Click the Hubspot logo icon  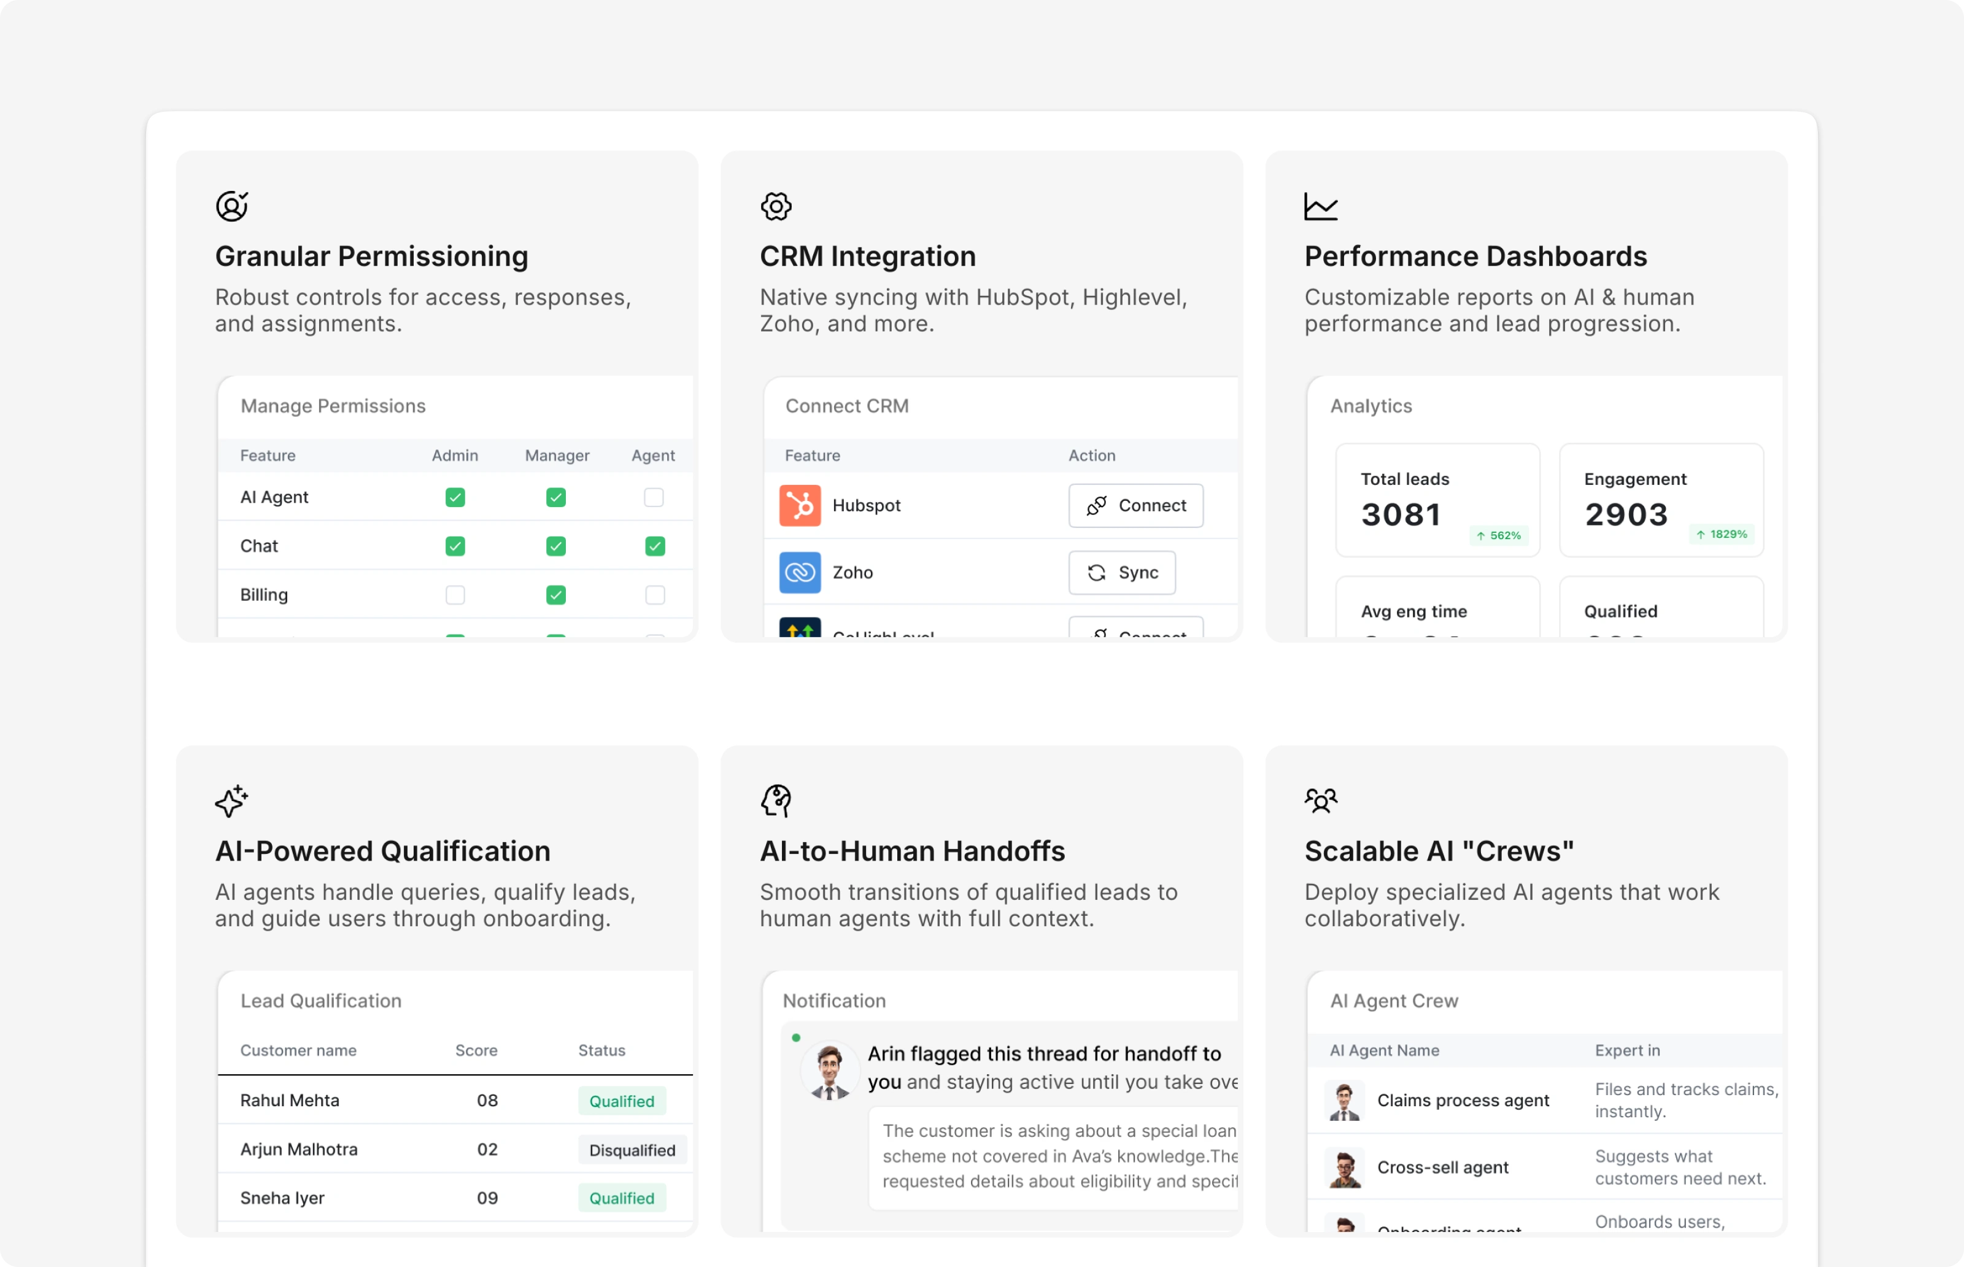click(x=800, y=505)
